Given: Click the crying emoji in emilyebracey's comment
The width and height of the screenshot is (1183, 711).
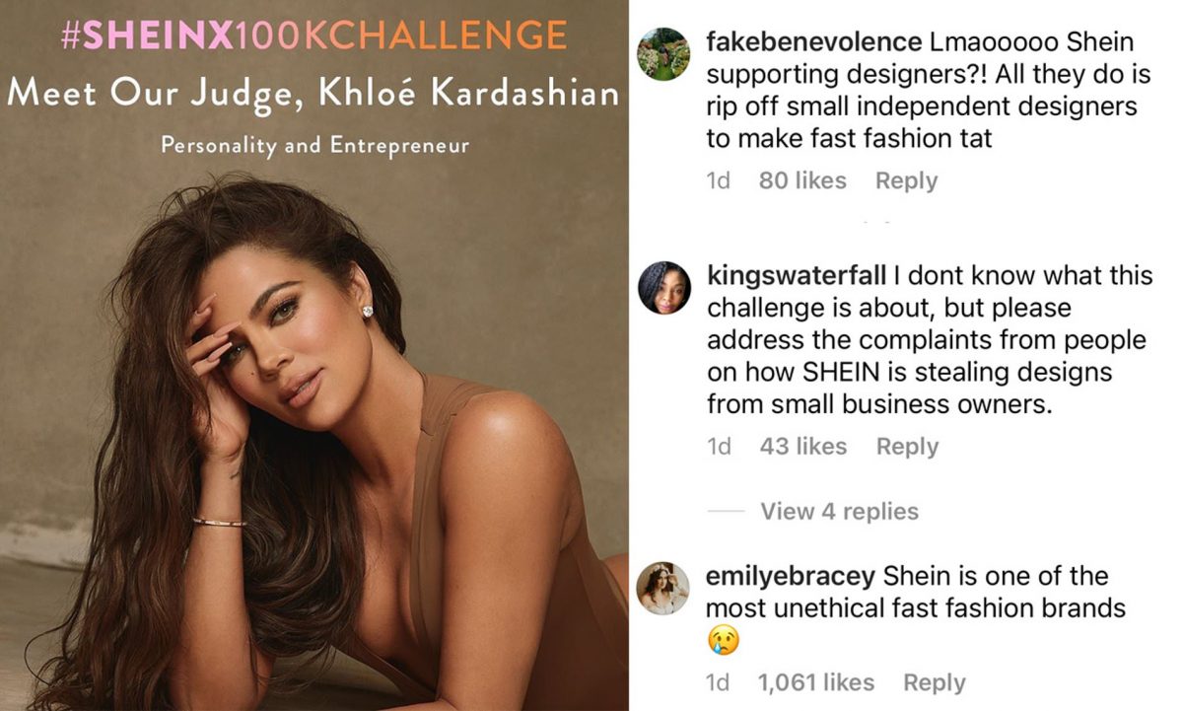Looking at the screenshot, I should [723, 642].
